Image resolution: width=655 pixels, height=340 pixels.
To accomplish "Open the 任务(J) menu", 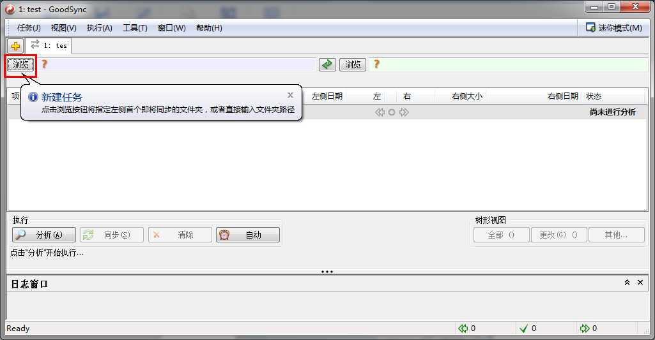I will (x=29, y=28).
